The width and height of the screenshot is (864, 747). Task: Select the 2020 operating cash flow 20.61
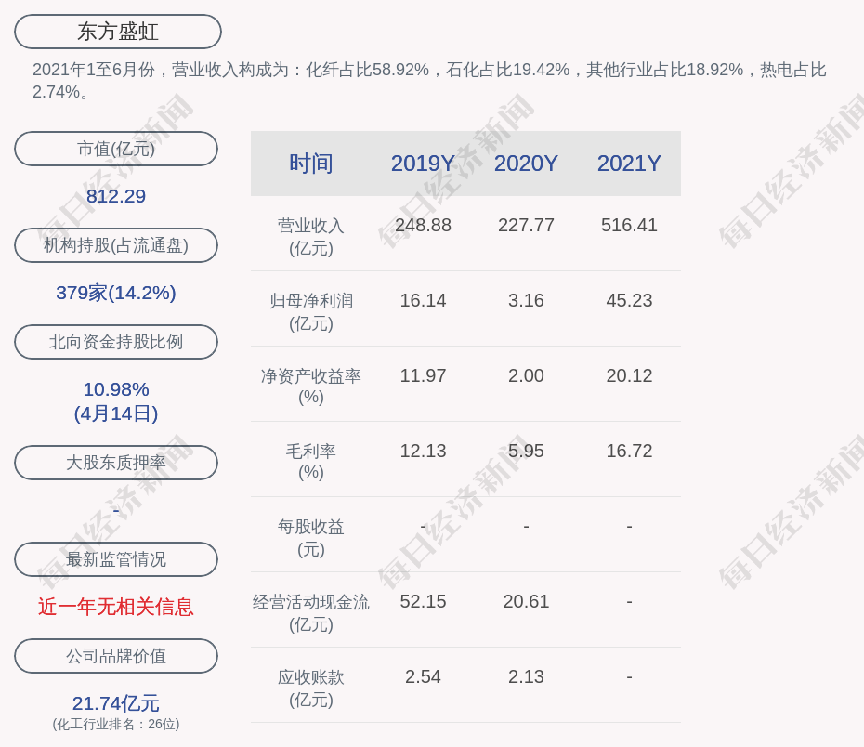click(x=526, y=601)
